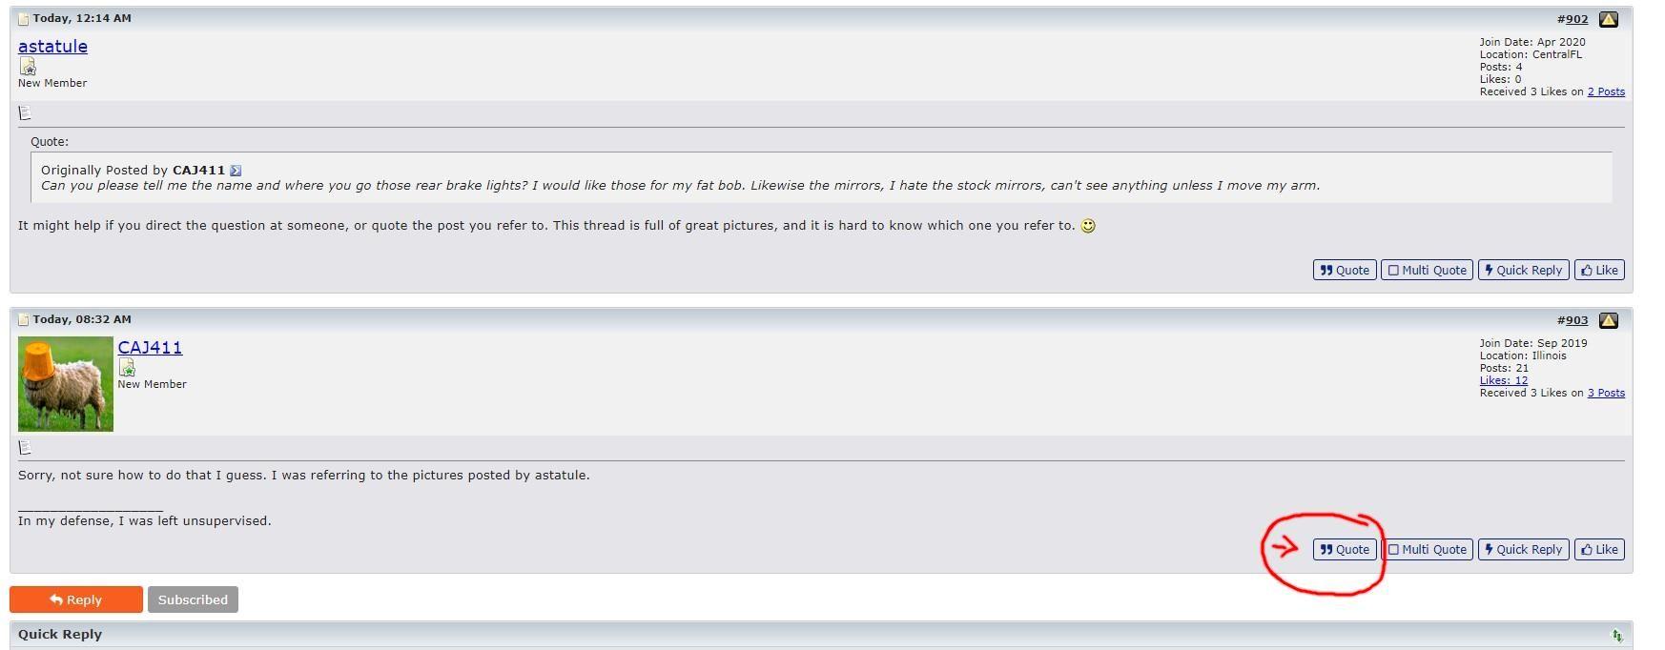Open the post #902 permalink
This screenshot has height=650, width=1665.
click(1575, 19)
